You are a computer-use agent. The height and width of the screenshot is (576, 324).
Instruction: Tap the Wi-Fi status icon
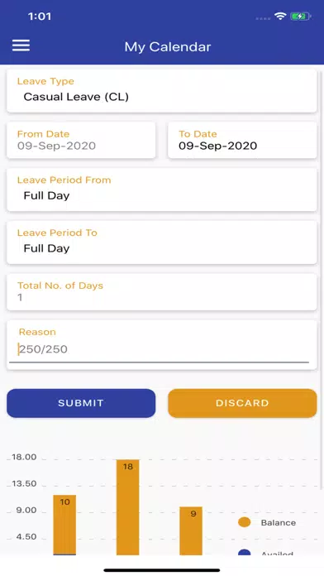pyautogui.click(x=280, y=17)
